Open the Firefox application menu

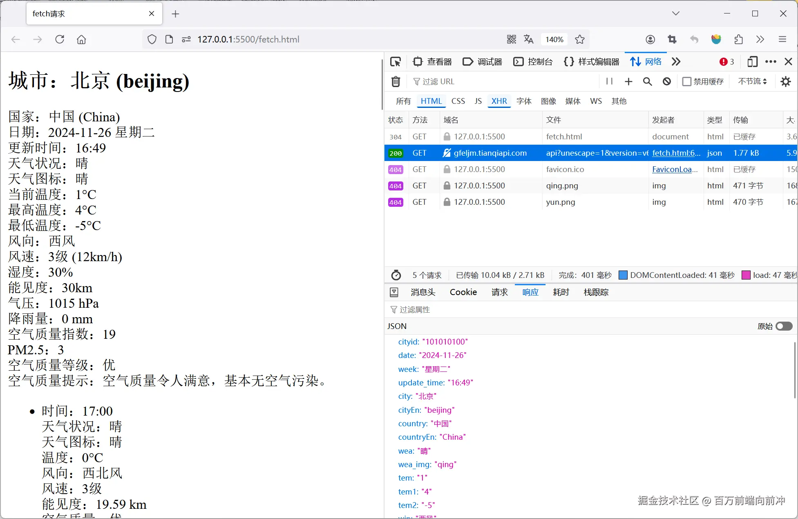point(782,39)
